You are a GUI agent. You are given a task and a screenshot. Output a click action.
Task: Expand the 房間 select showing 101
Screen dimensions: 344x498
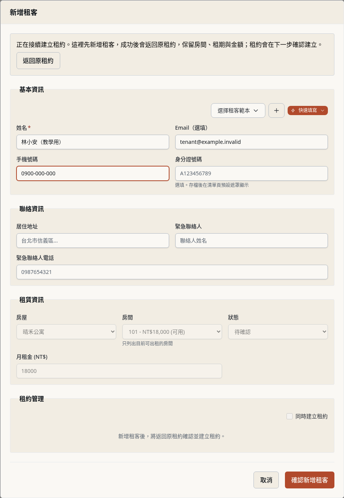[172, 332]
